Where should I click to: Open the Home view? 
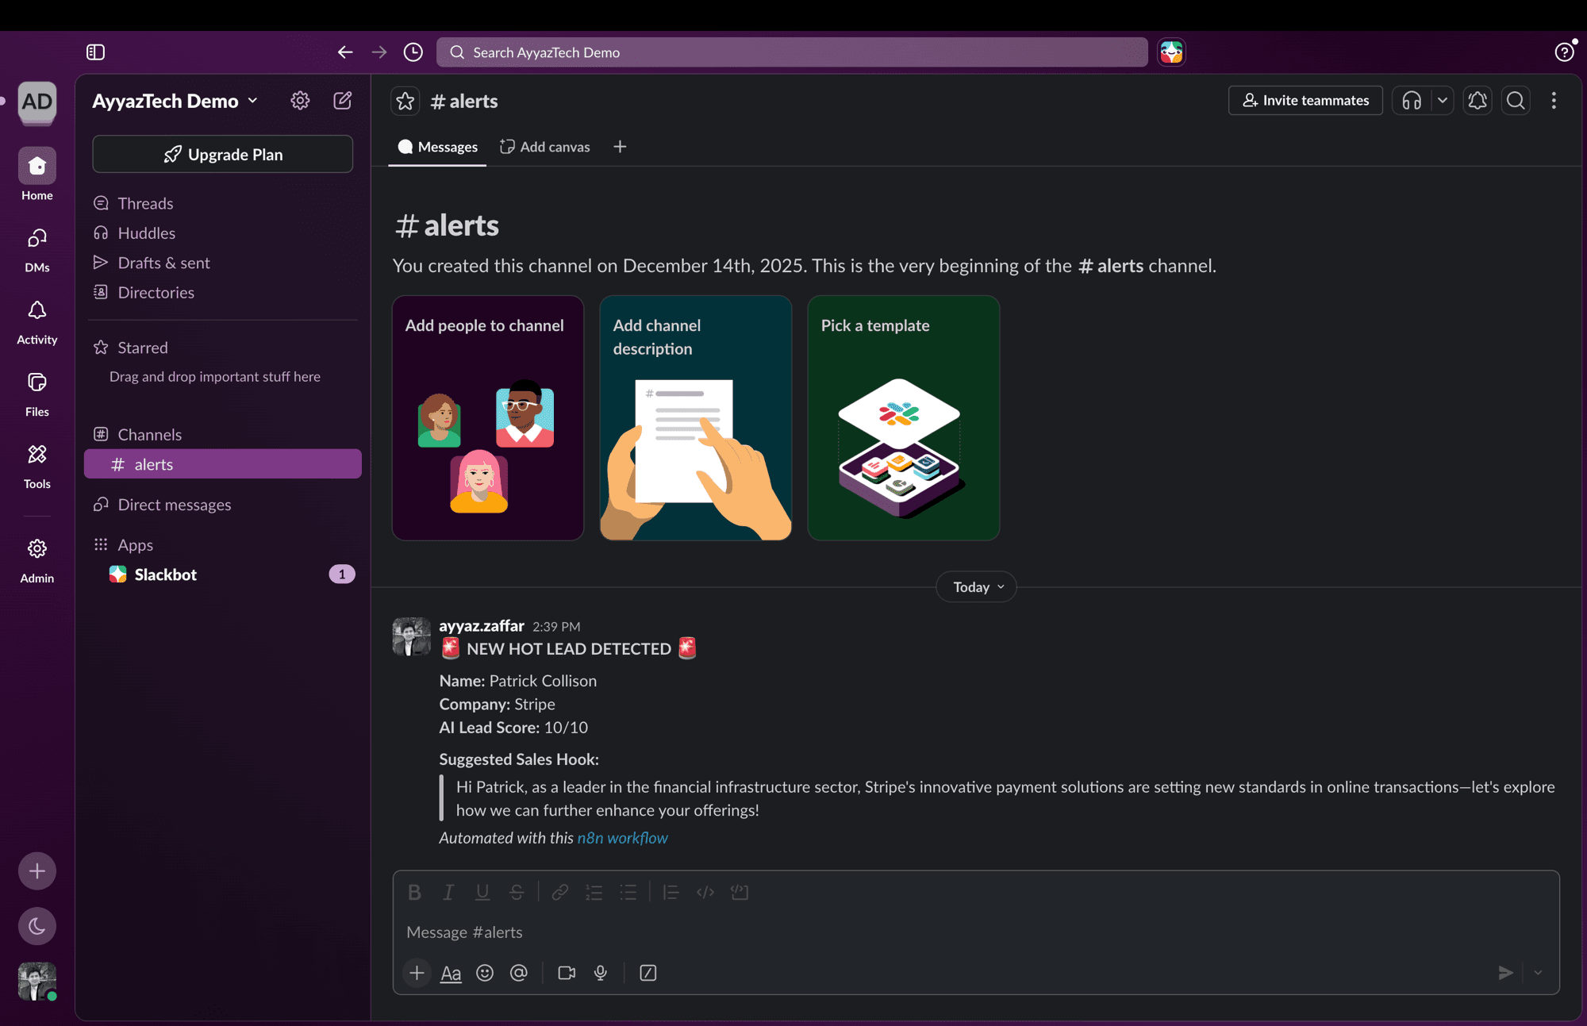pos(37,175)
